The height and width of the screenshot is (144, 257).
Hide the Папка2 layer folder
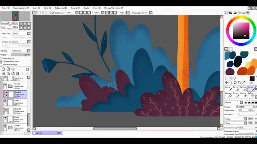tap(5, 126)
